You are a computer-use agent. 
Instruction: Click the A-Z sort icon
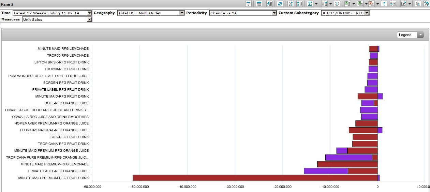291,4
